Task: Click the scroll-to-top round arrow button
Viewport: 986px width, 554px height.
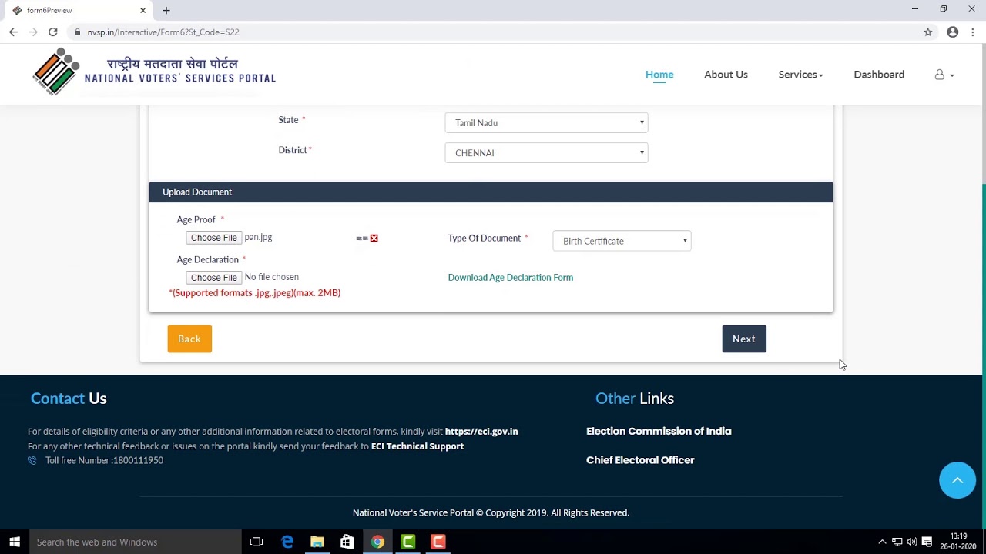Action: [957, 480]
